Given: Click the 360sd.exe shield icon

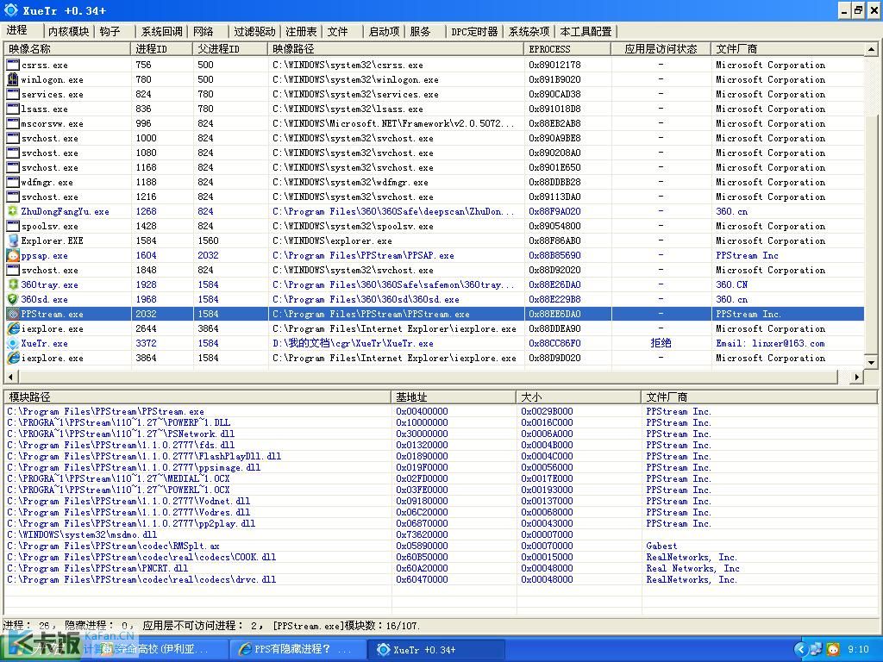Looking at the screenshot, I should click(12, 299).
